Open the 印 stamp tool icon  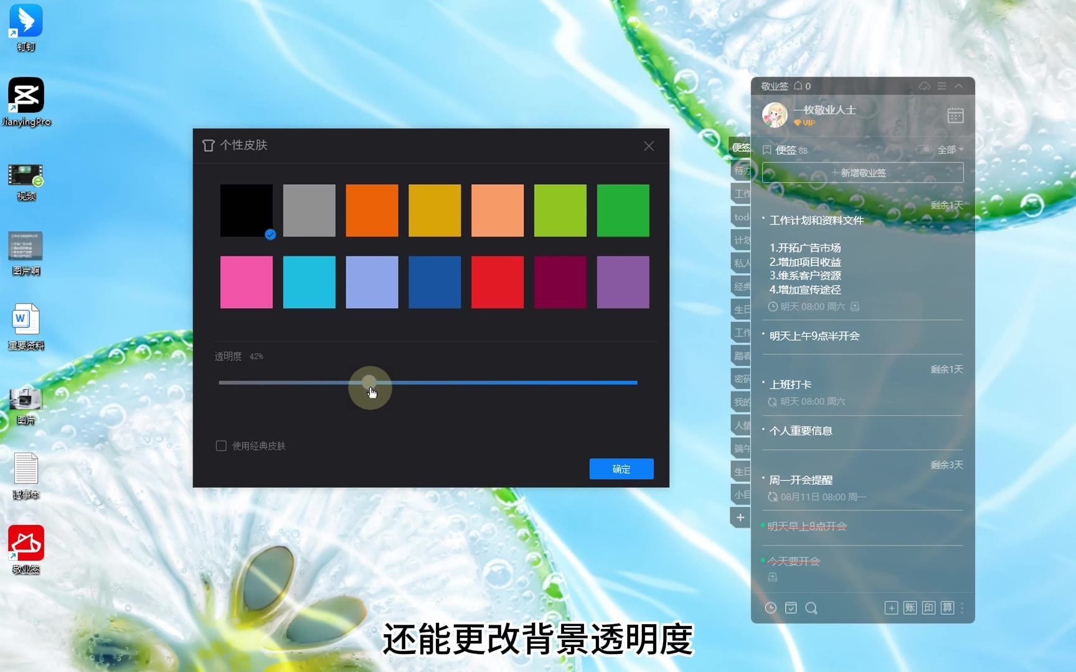928,608
